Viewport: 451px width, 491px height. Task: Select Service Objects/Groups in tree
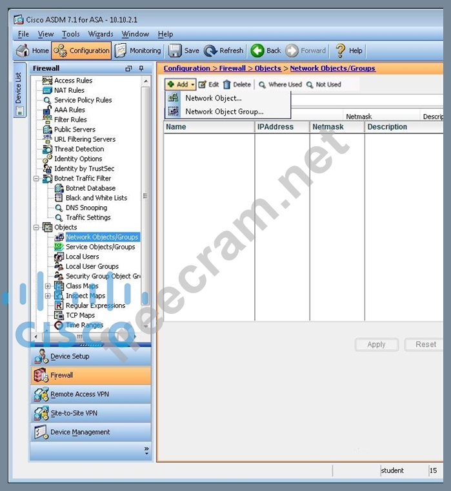pyautogui.click(x=100, y=247)
